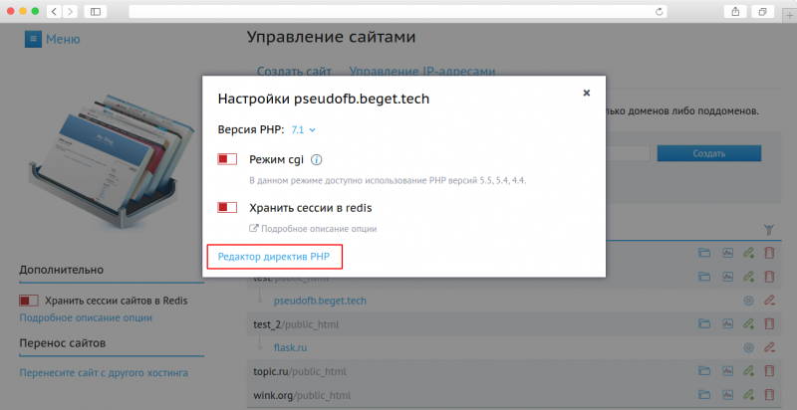The image size is (797, 410).
Task: Close the pseudofb.beget.tech settings dialog
Action: pos(586,93)
